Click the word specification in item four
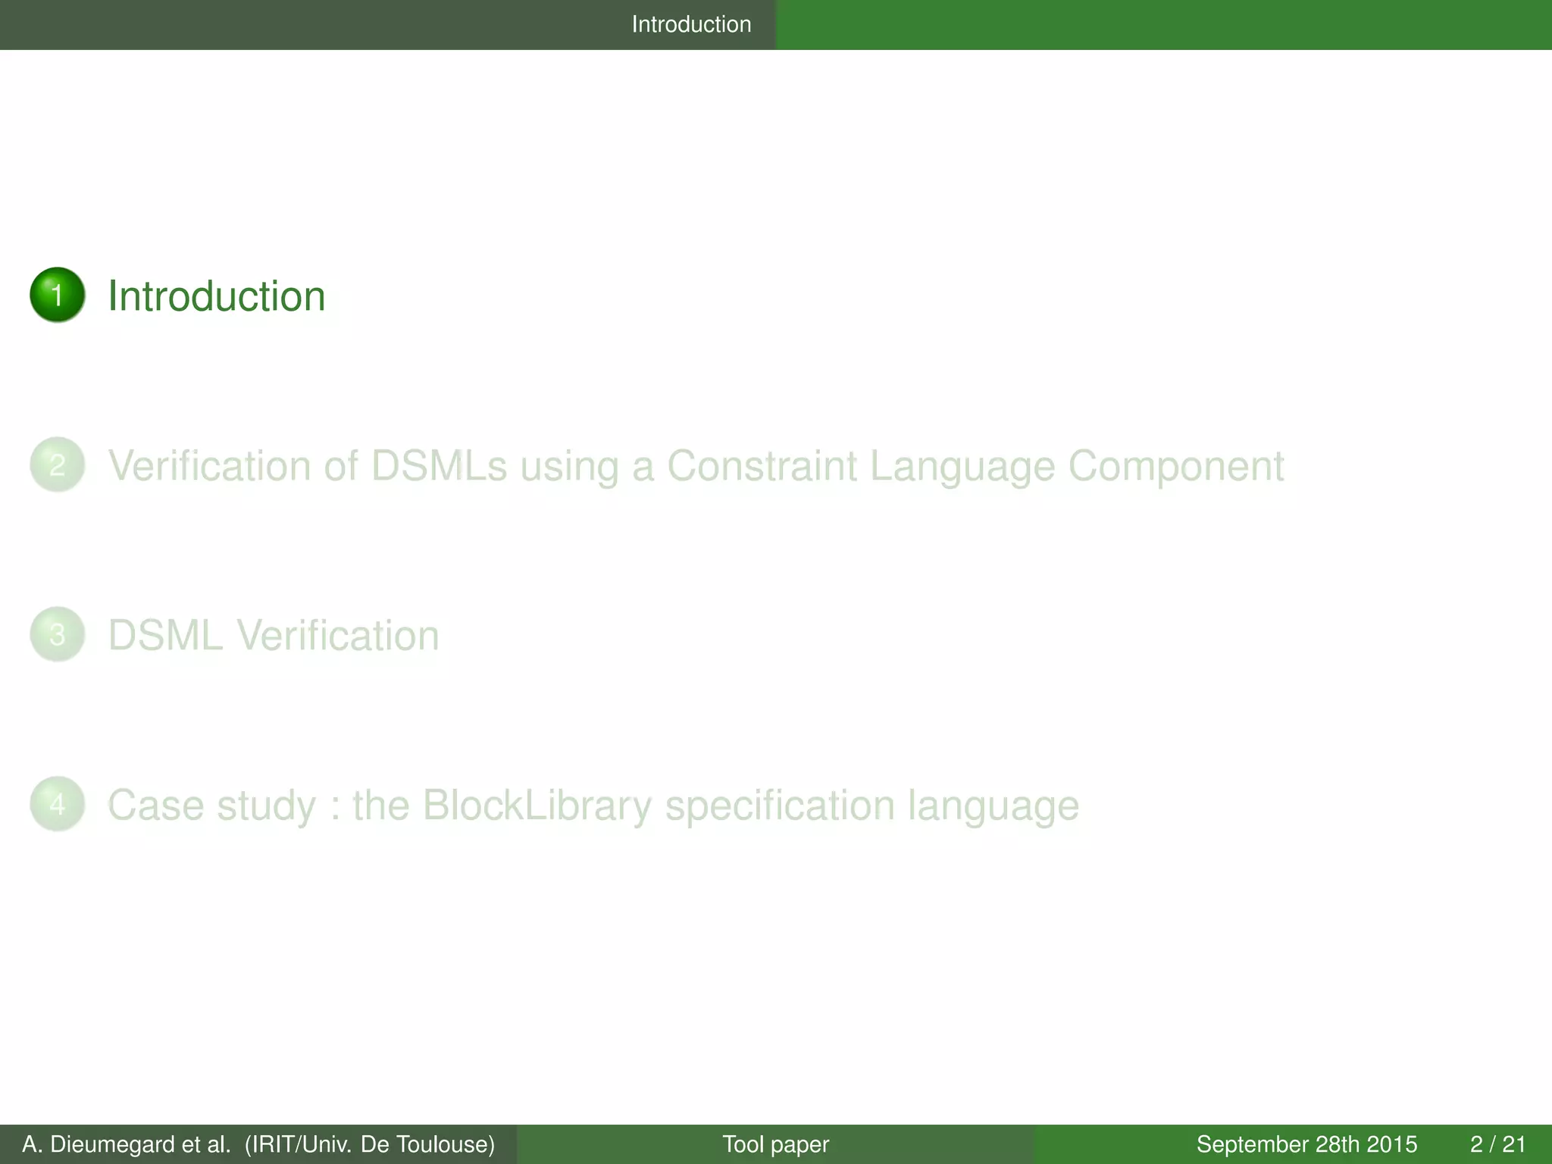The image size is (1552, 1164). (780, 805)
